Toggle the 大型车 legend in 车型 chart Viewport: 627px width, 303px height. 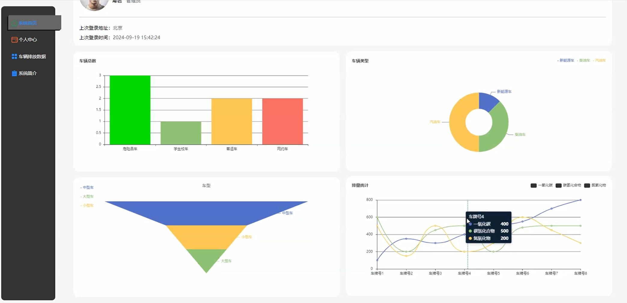coord(87,196)
